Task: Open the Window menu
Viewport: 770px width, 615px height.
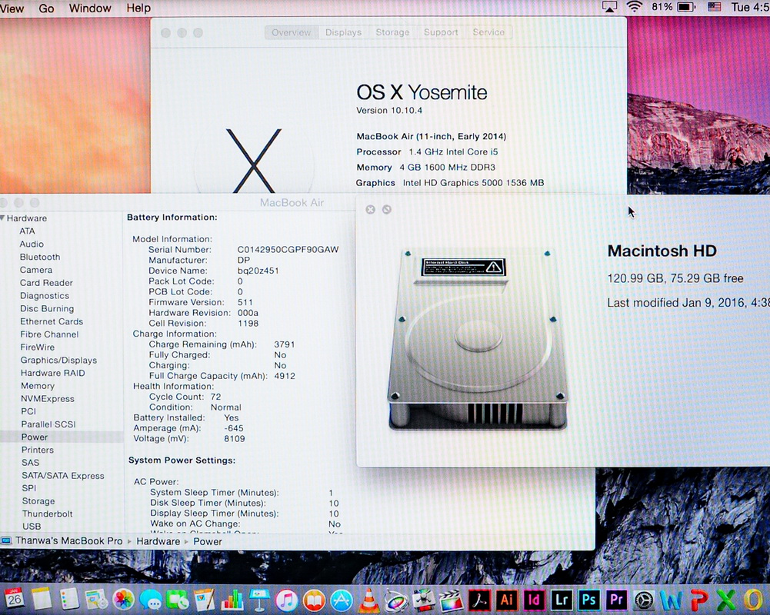Action: point(90,8)
